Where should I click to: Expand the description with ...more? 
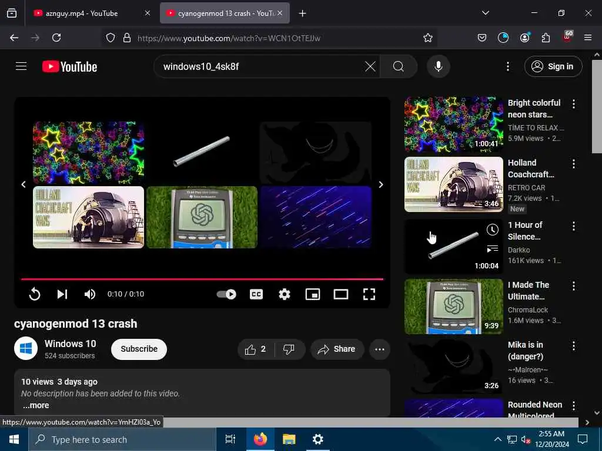pyautogui.click(x=36, y=405)
